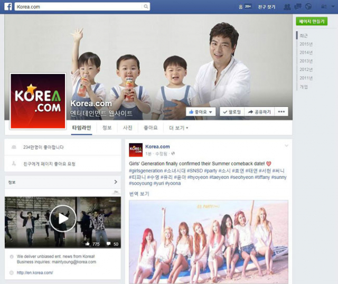Viewport: 338px width, 284px height.
Task: Click See Translation (번역 보기)
Action: tap(139, 194)
